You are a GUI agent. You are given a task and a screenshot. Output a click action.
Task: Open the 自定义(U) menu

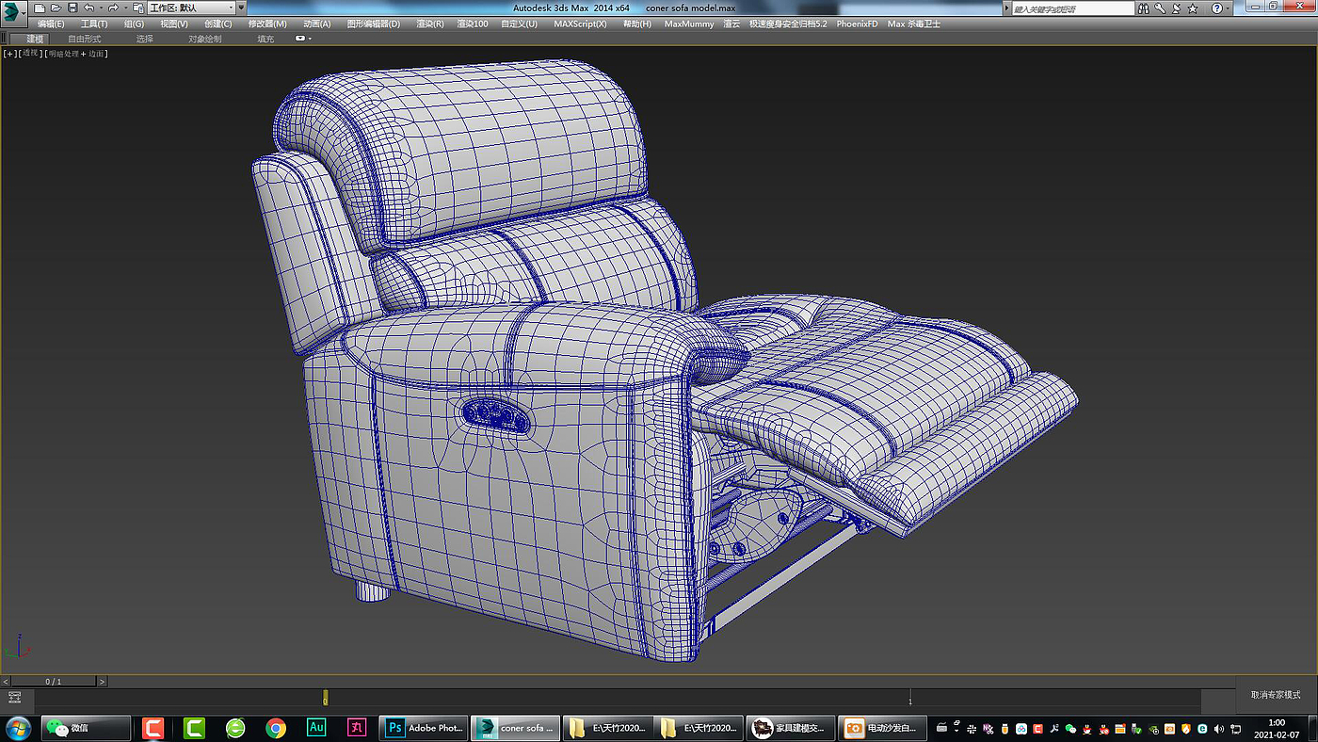(520, 24)
